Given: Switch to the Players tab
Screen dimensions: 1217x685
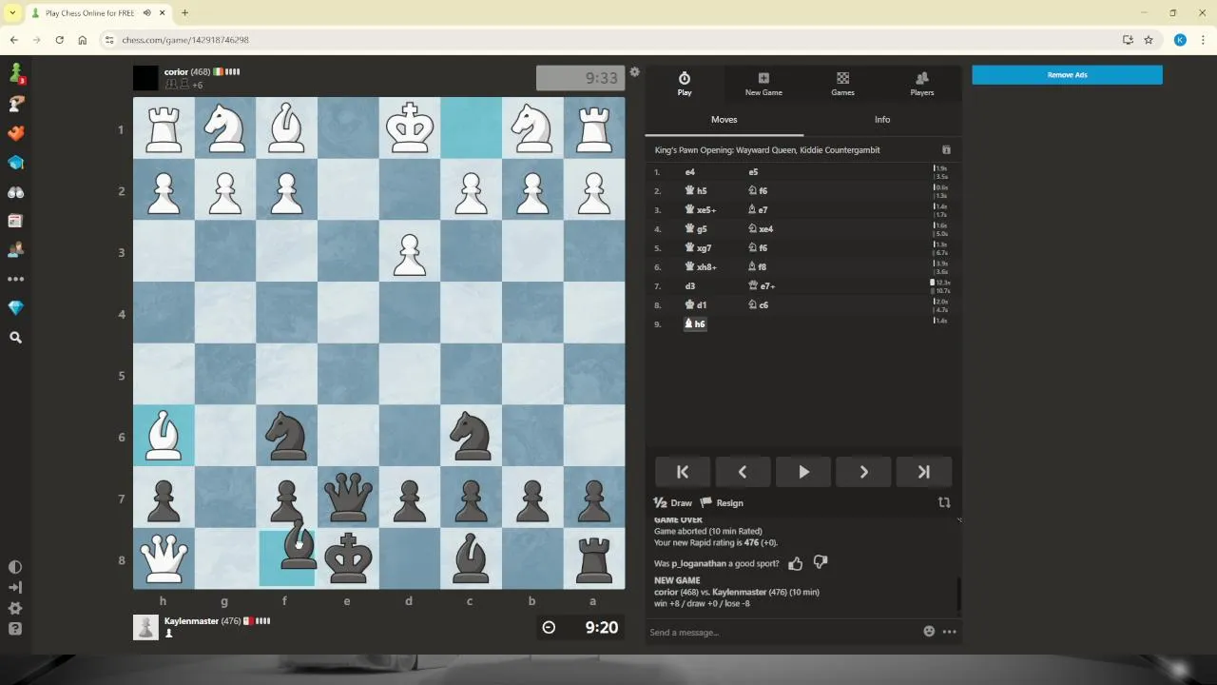Looking at the screenshot, I should pos(921,84).
